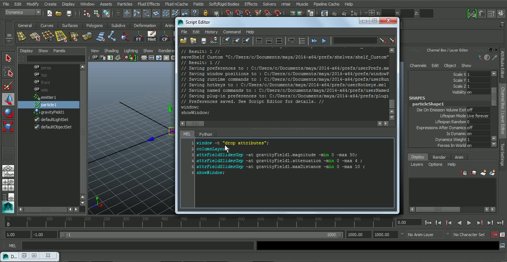Viewport: 507px width, 262px height.
Task: Click the script history vertical scrollbar thumb
Action: tap(392, 104)
